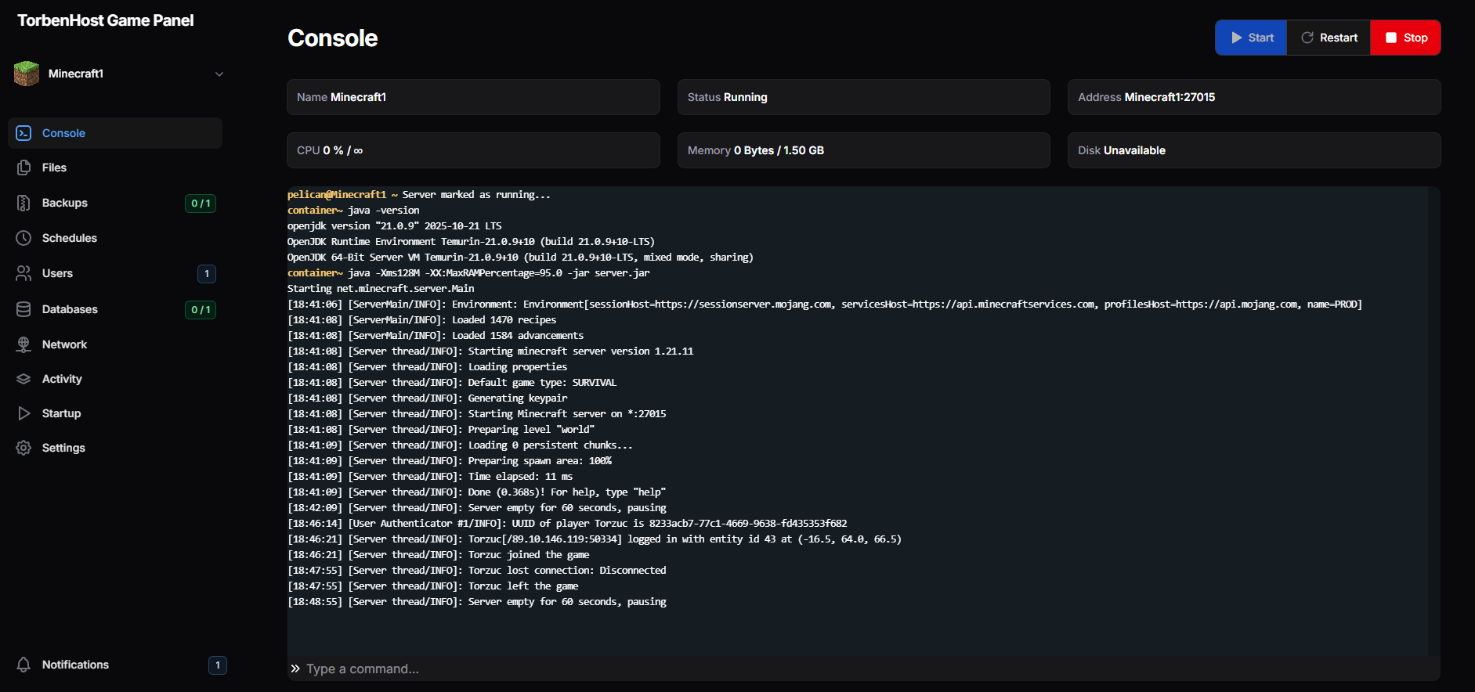Click the Type a command input field
Screen dimensions: 1475x692
(x=862, y=669)
